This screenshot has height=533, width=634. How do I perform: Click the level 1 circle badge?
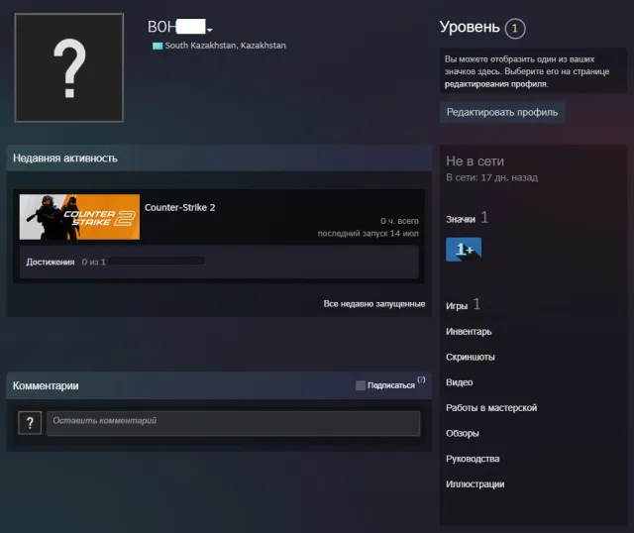pos(515,29)
